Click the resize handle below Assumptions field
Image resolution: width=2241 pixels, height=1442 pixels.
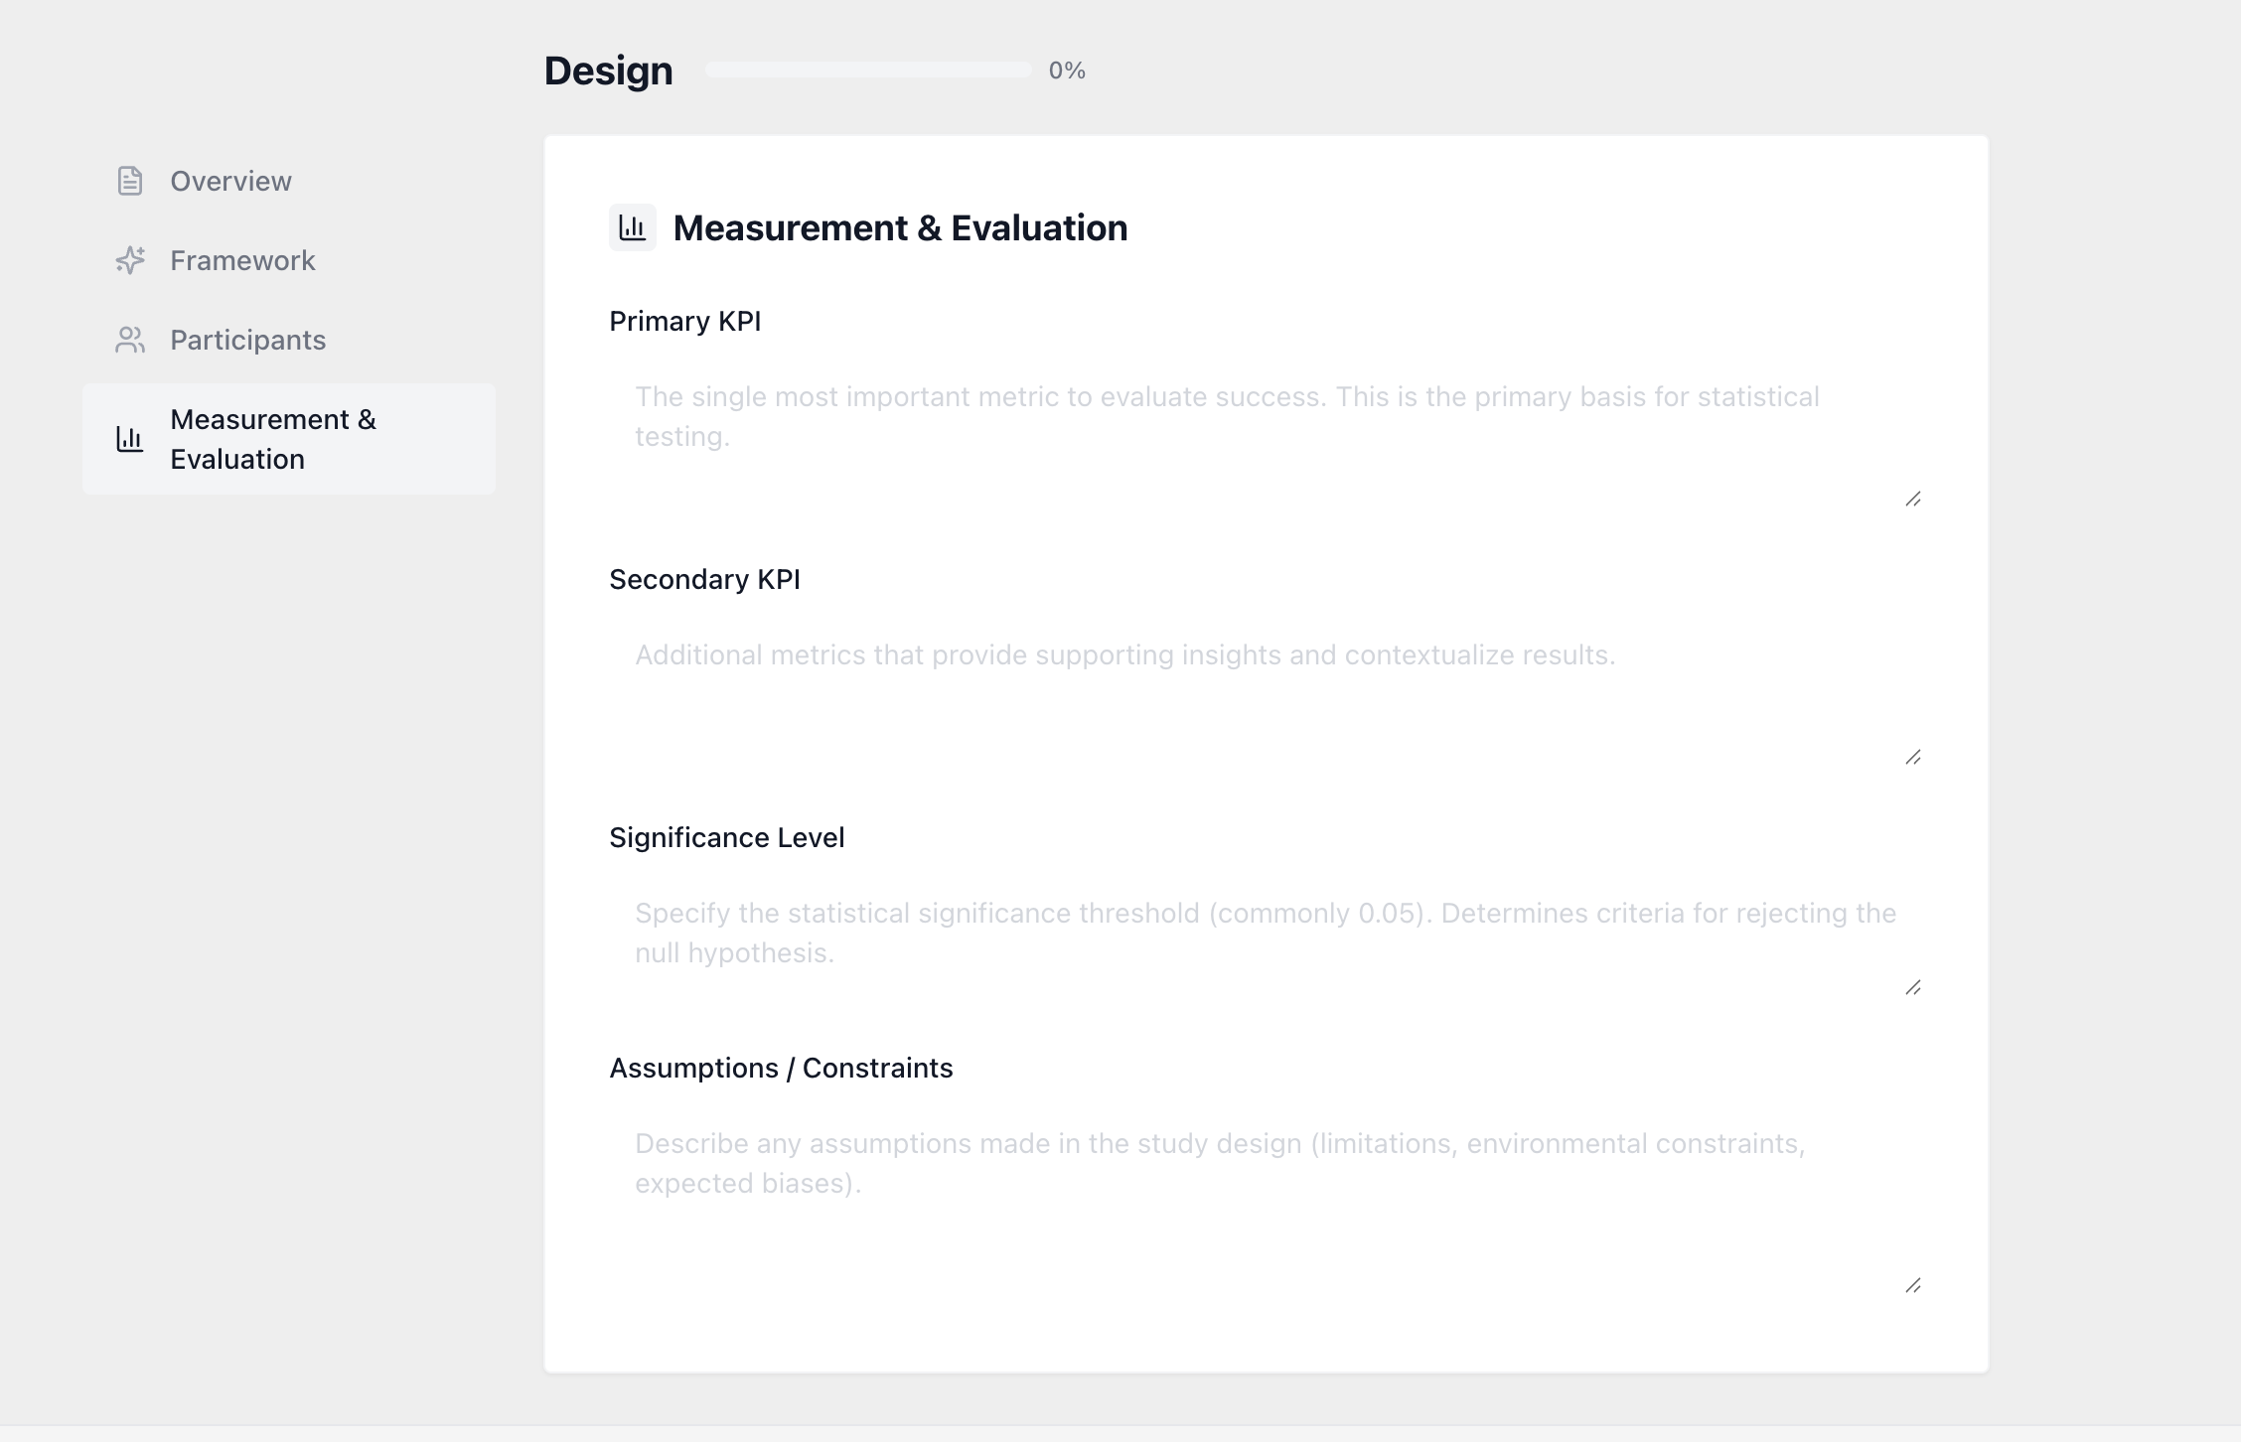click(x=1912, y=1286)
